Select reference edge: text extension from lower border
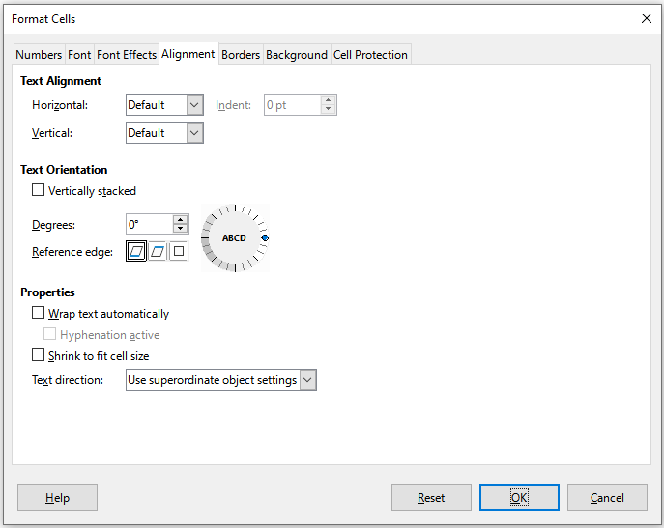The height and width of the screenshot is (528, 664). 136,251
